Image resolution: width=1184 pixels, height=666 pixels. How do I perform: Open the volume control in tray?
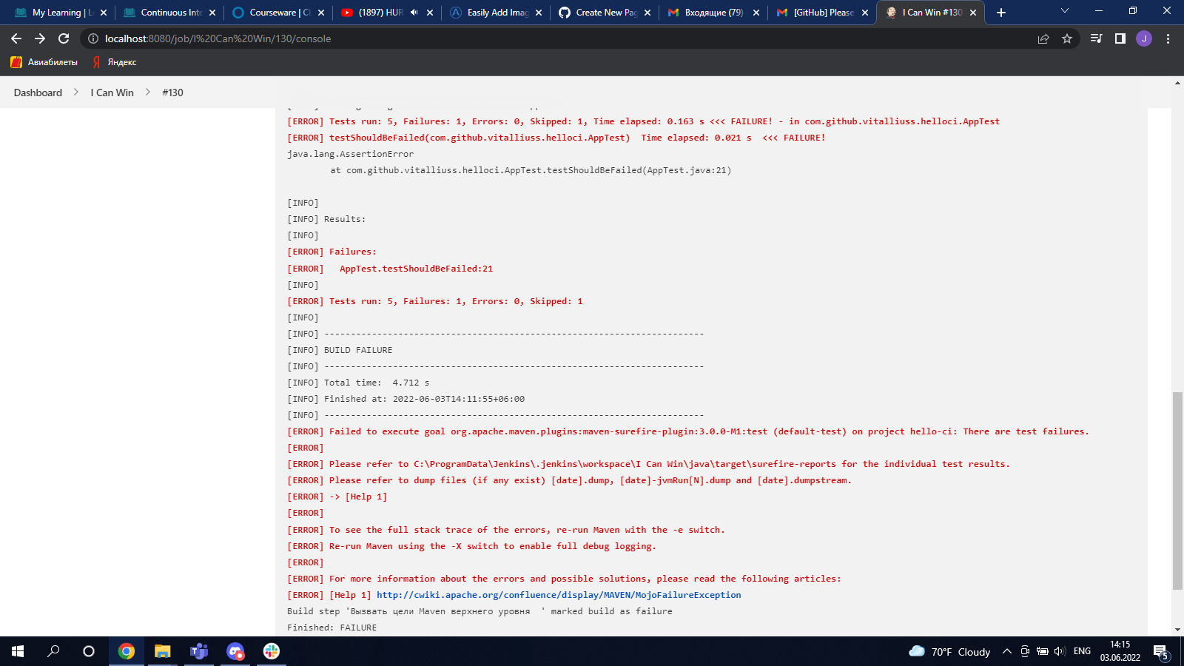1060,651
